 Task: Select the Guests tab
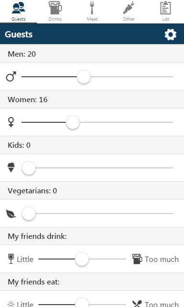[18, 11]
